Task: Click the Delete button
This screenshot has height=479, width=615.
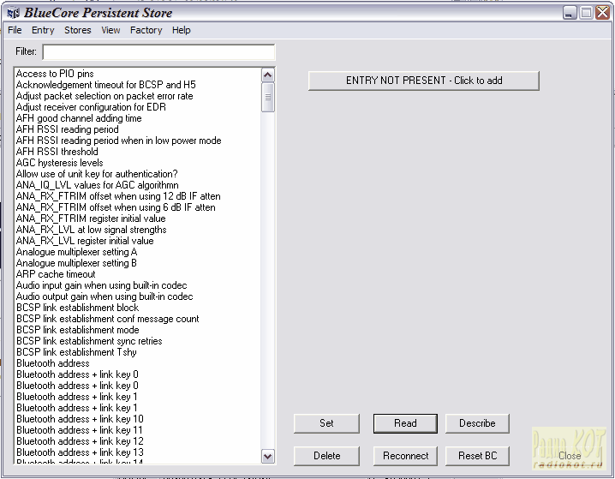Action: (x=326, y=456)
